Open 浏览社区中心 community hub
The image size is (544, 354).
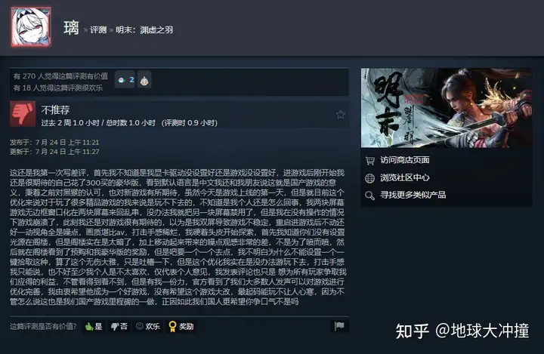(x=404, y=177)
